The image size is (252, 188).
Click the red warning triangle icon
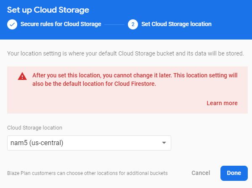point(22,76)
